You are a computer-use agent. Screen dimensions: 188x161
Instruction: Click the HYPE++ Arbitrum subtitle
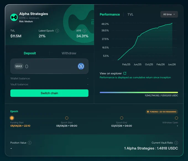[29, 18]
